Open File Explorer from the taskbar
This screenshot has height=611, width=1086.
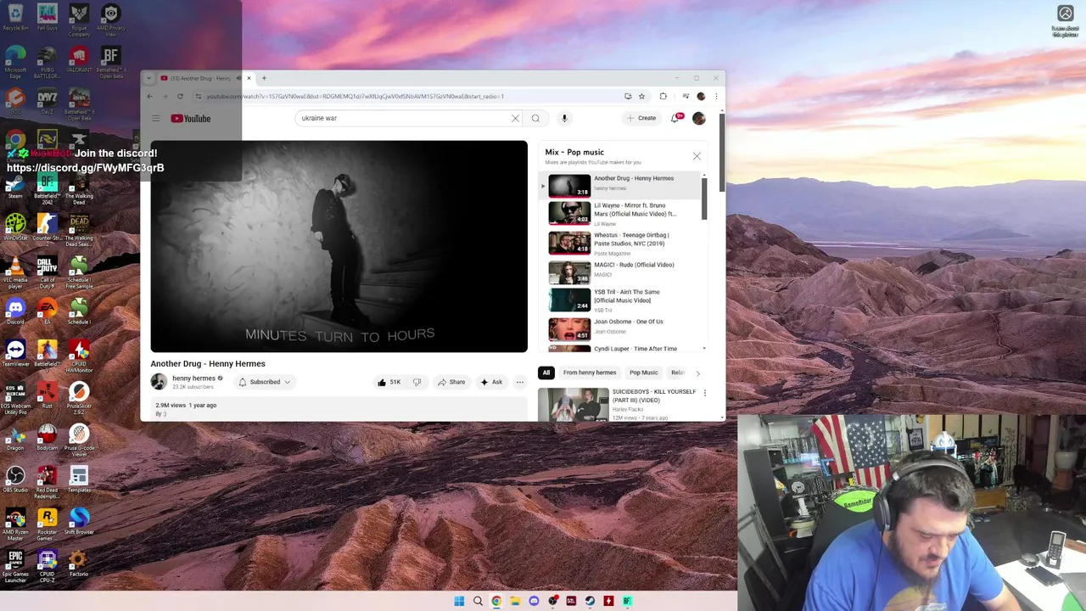[x=515, y=601]
